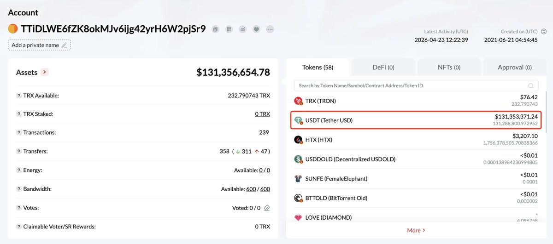This screenshot has height=244, width=553.
Task: Click the TRX (TRON) token logo
Action: 298,101
